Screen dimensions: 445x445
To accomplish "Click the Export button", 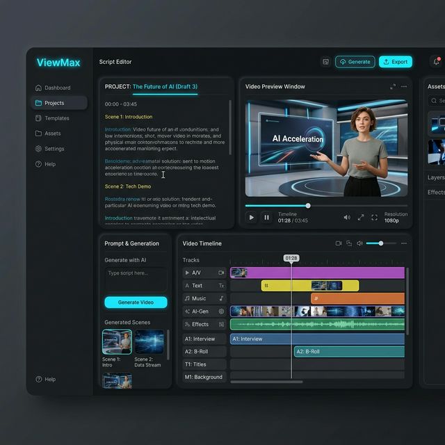I will tap(396, 62).
